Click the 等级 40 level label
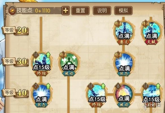Viewport: 165px width, 113px height. 15,93
